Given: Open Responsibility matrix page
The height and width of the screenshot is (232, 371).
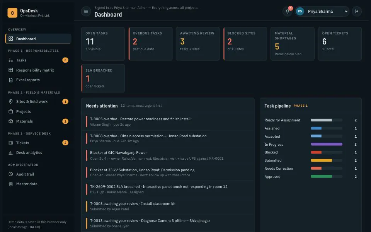Looking at the screenshot, I should 38,70.
